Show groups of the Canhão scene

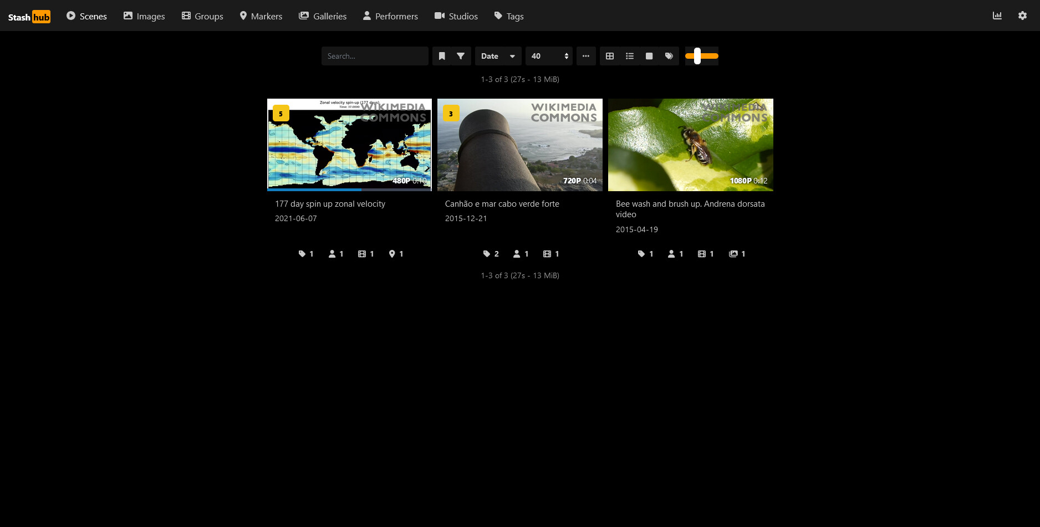(x=551, y=254)
